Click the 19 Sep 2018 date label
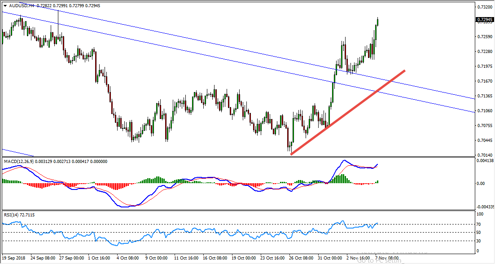This screenshot has height=264, width=495. coord(14,258)
